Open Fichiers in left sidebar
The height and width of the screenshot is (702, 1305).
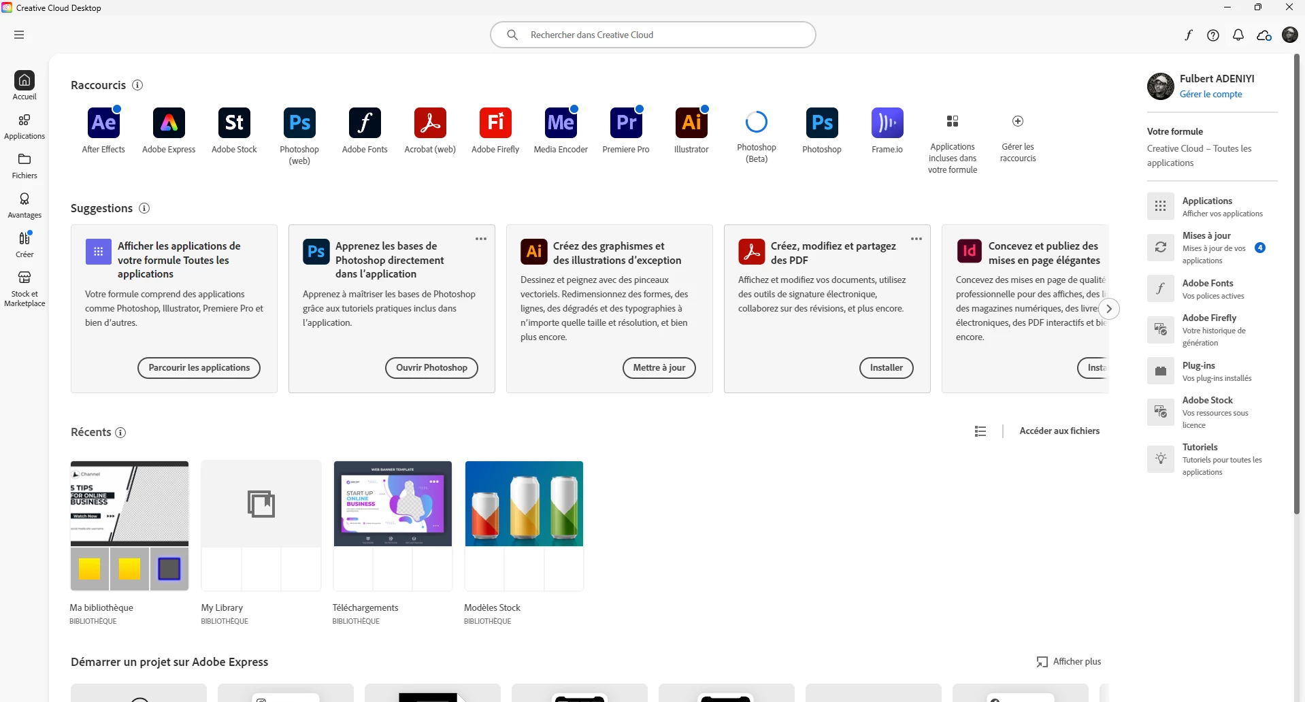24,165
